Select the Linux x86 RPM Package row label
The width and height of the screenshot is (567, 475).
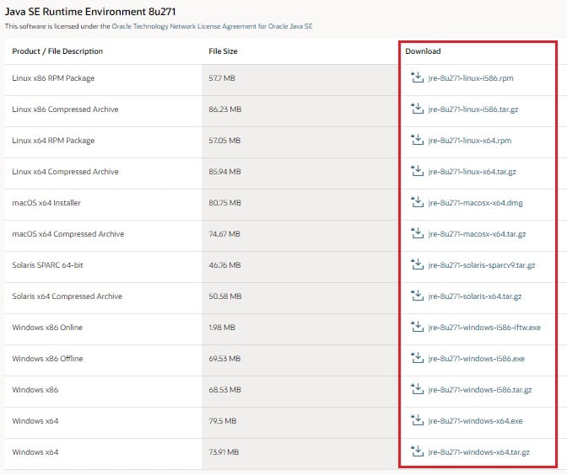(x=53, y=78)
